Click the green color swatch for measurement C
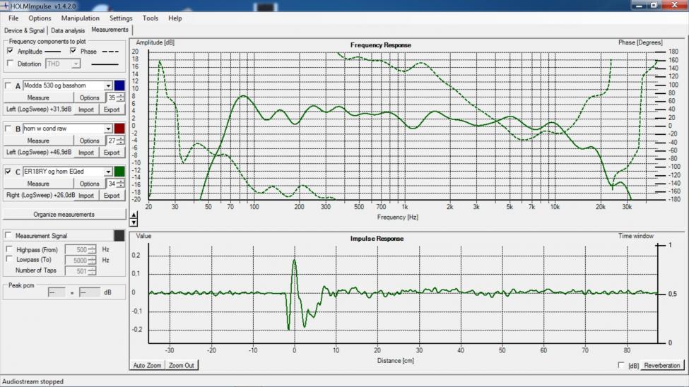Image resolution: width=689 pixels, height=387 pixels. [x=119, y=172]
